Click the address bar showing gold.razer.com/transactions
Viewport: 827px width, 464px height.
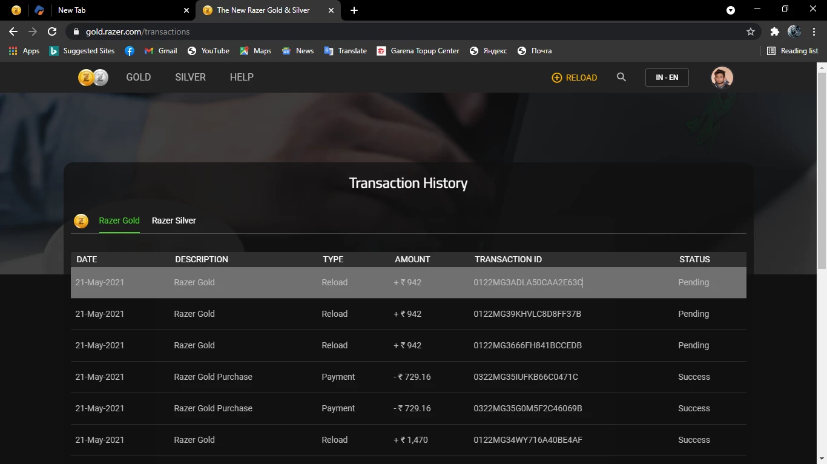(x=412, y=31)
